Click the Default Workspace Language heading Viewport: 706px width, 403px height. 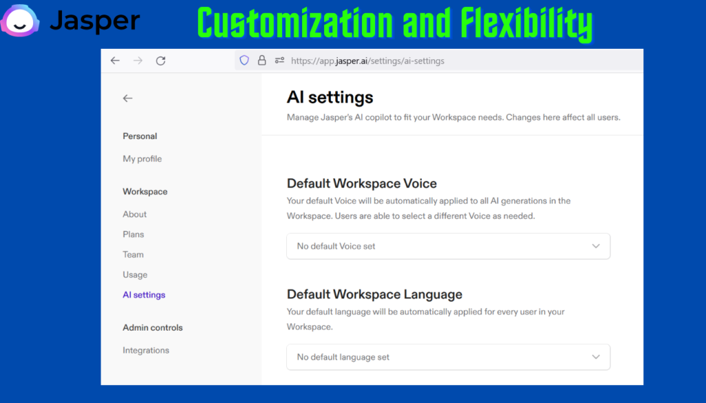click(374, 294)
